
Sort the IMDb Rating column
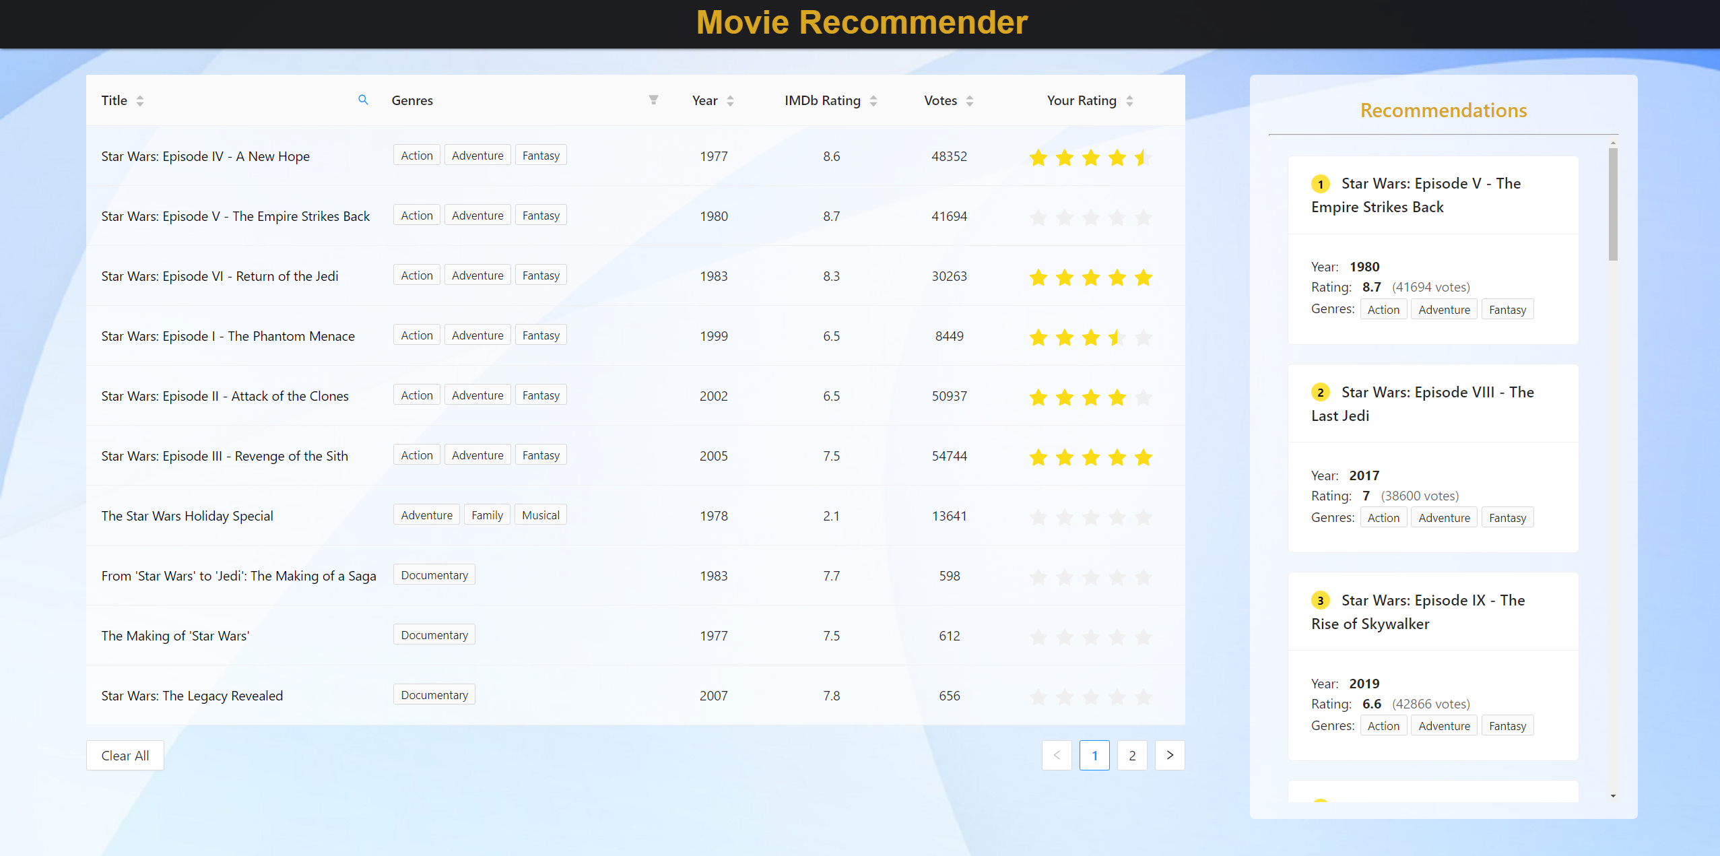(x=873, y=100)
